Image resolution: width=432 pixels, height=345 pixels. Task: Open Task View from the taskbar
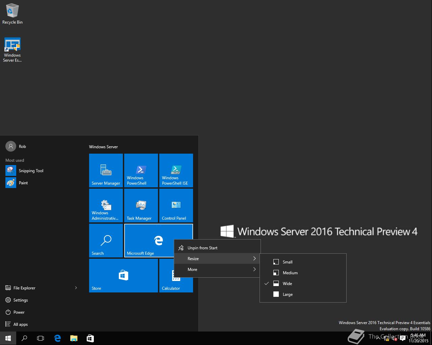[x=40, y=338]
